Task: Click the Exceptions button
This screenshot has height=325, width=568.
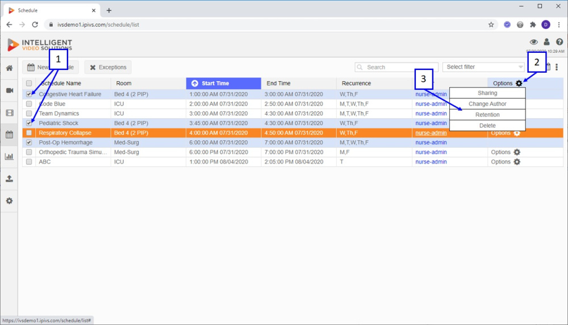Action: pyautogui.click(x=108, y=68)
